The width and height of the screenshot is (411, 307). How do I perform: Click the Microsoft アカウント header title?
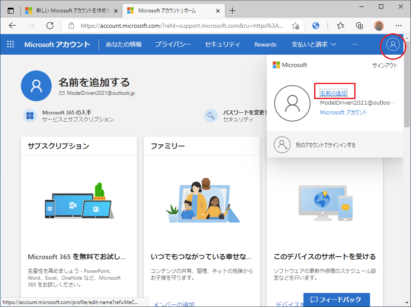[57, 44]
